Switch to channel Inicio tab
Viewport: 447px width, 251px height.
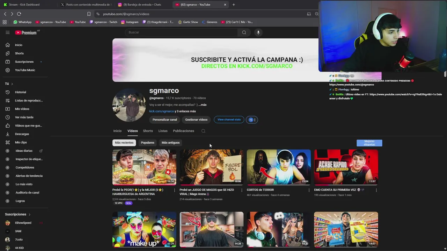point(117,131)
